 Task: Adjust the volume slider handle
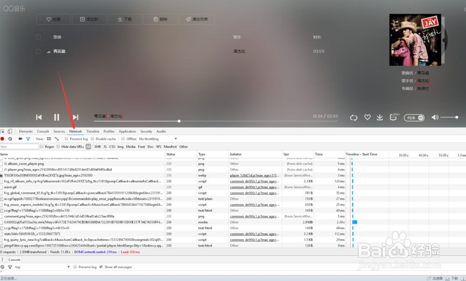(x=457, y=117)
